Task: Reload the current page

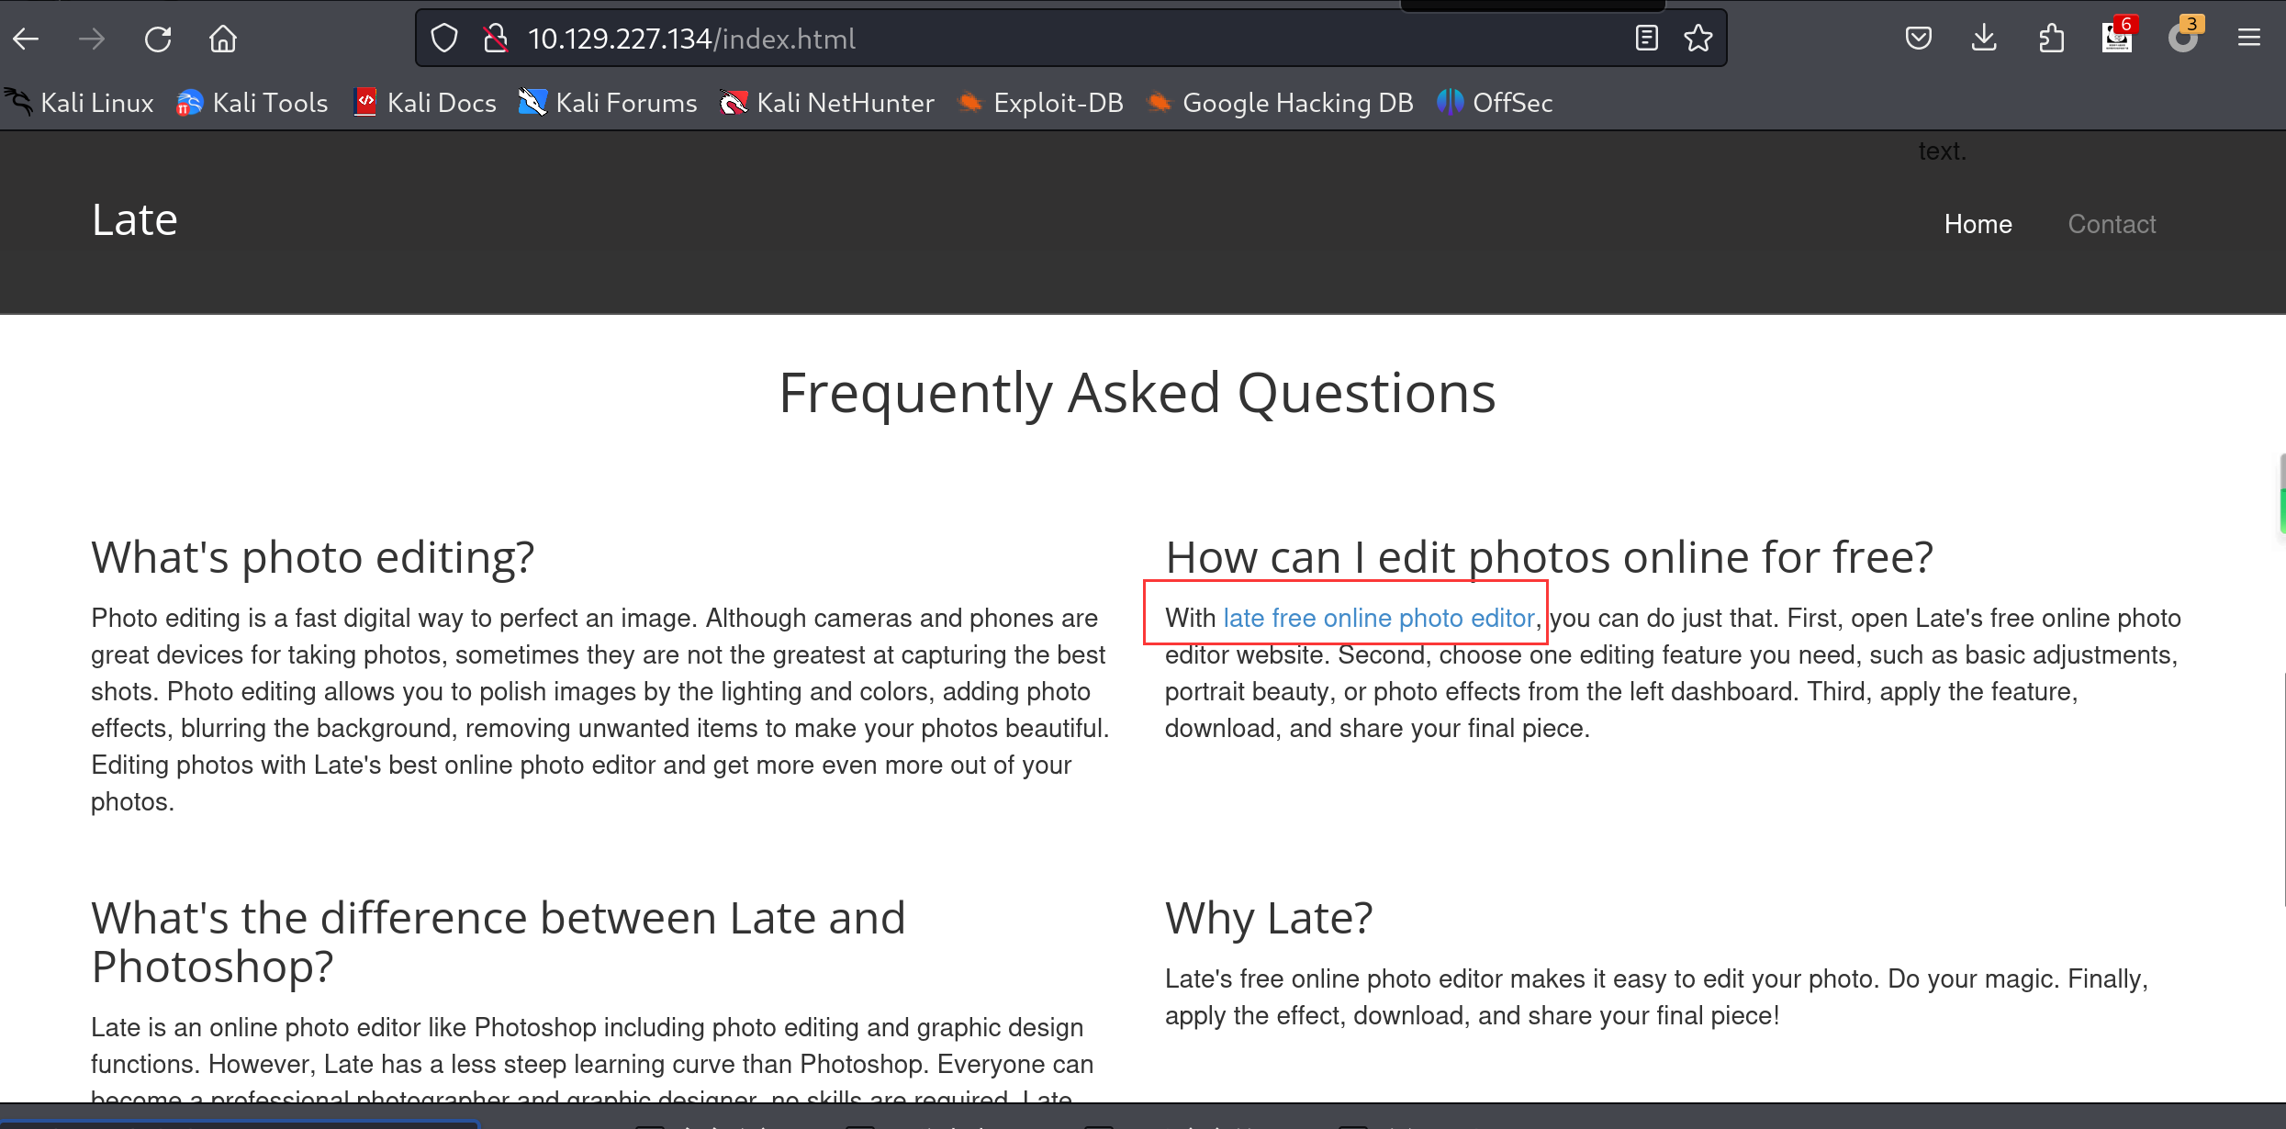Action: (x=158, y=39)
